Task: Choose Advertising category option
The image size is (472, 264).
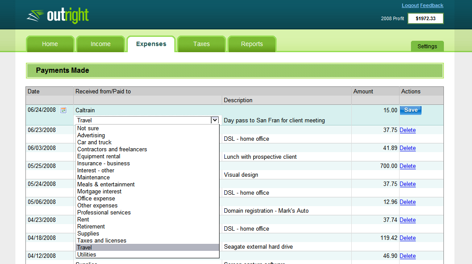Action: (147, 136)
